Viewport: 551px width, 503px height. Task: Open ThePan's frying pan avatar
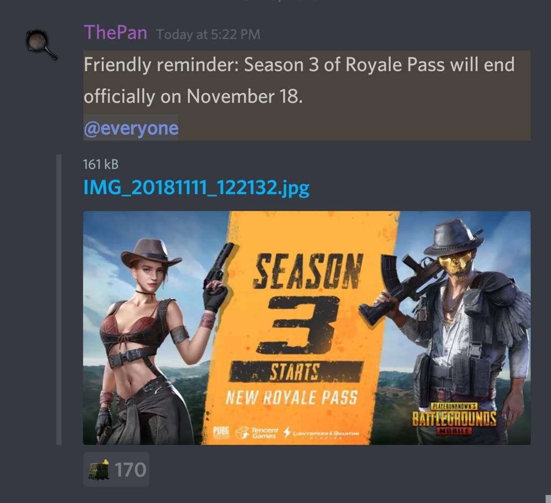(41, 44)
